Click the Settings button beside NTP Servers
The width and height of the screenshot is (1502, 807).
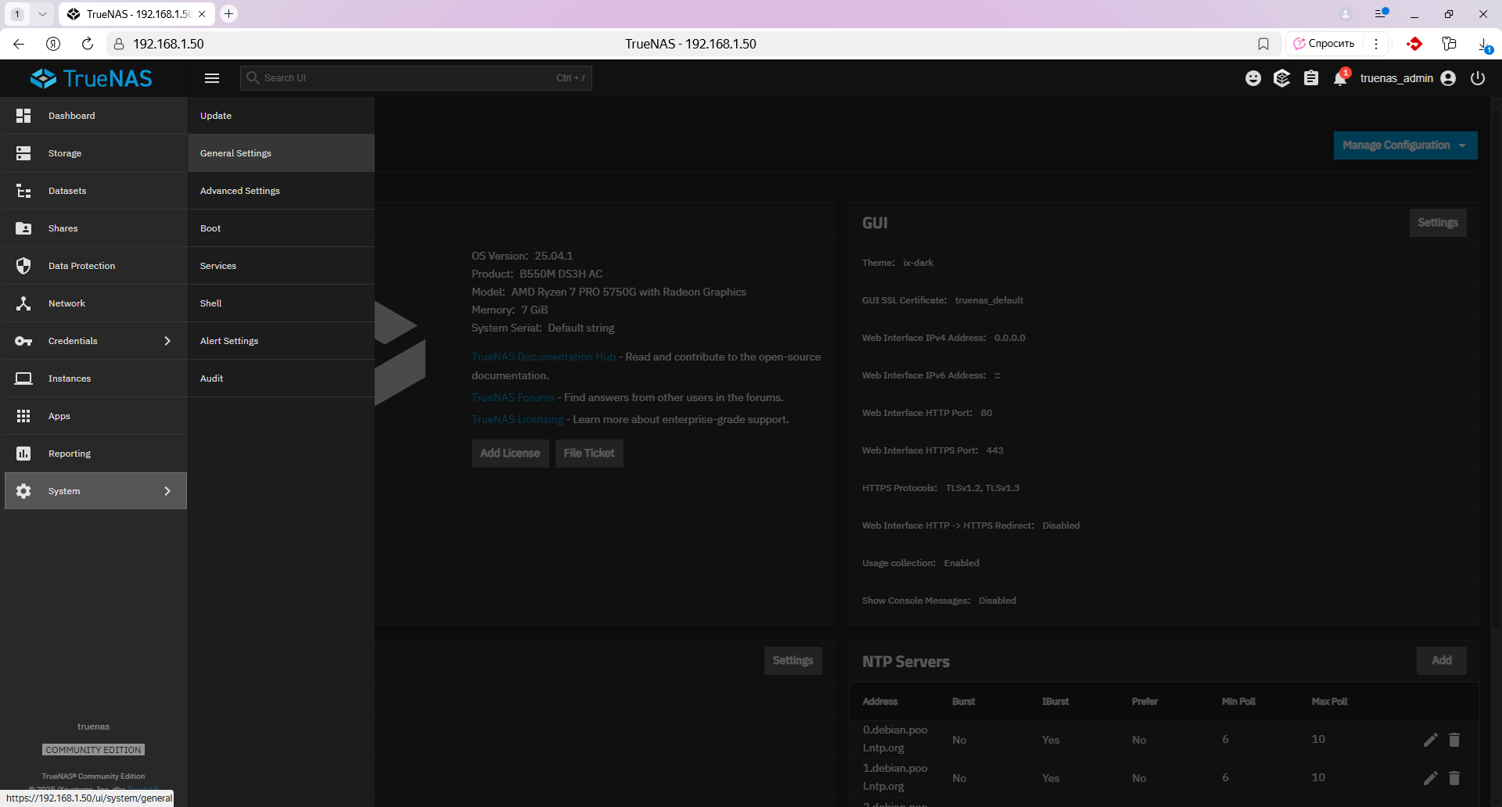tap(792, 661)
